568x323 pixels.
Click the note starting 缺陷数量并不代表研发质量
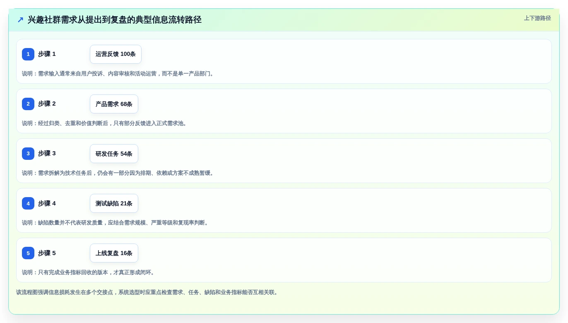tap(116, 223)
